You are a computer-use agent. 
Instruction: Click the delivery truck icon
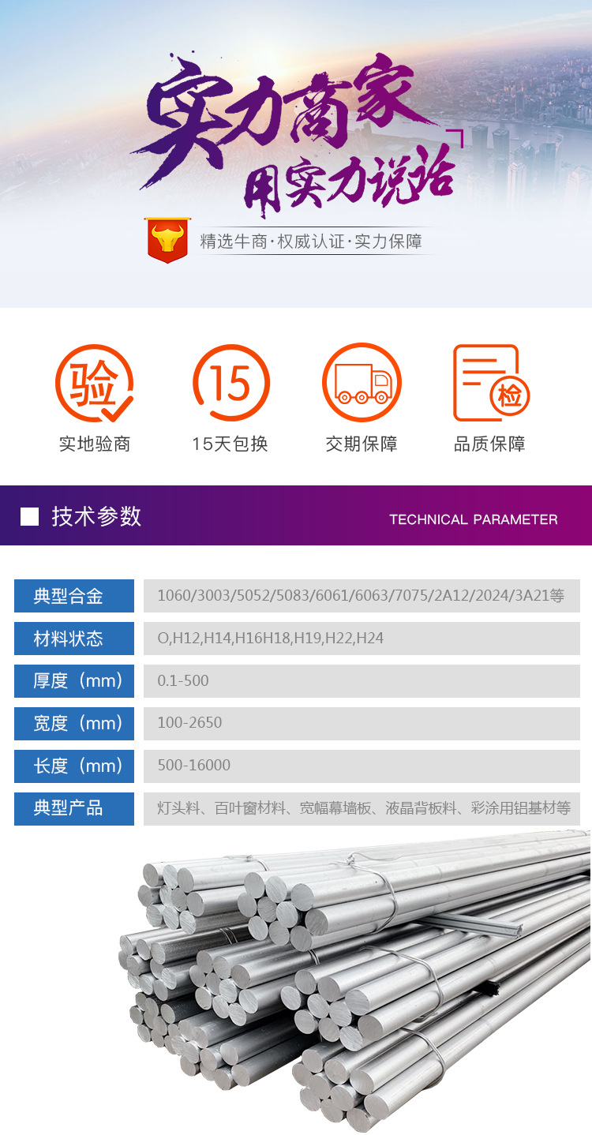362,383
